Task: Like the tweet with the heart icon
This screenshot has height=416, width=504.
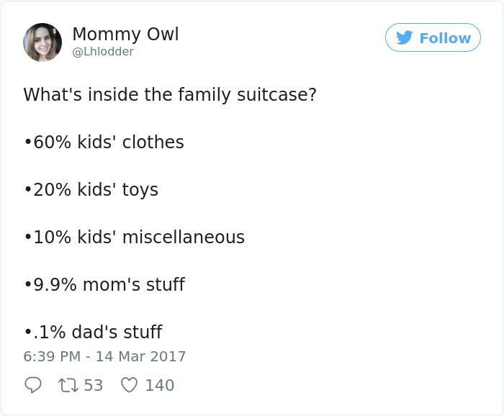Action: point(129,386)
